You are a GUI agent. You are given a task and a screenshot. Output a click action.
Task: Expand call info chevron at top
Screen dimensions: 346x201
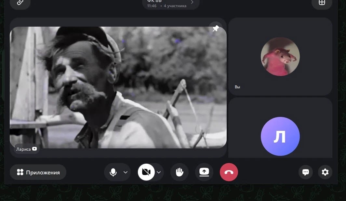pyautogui.click(x=192, y=3)
